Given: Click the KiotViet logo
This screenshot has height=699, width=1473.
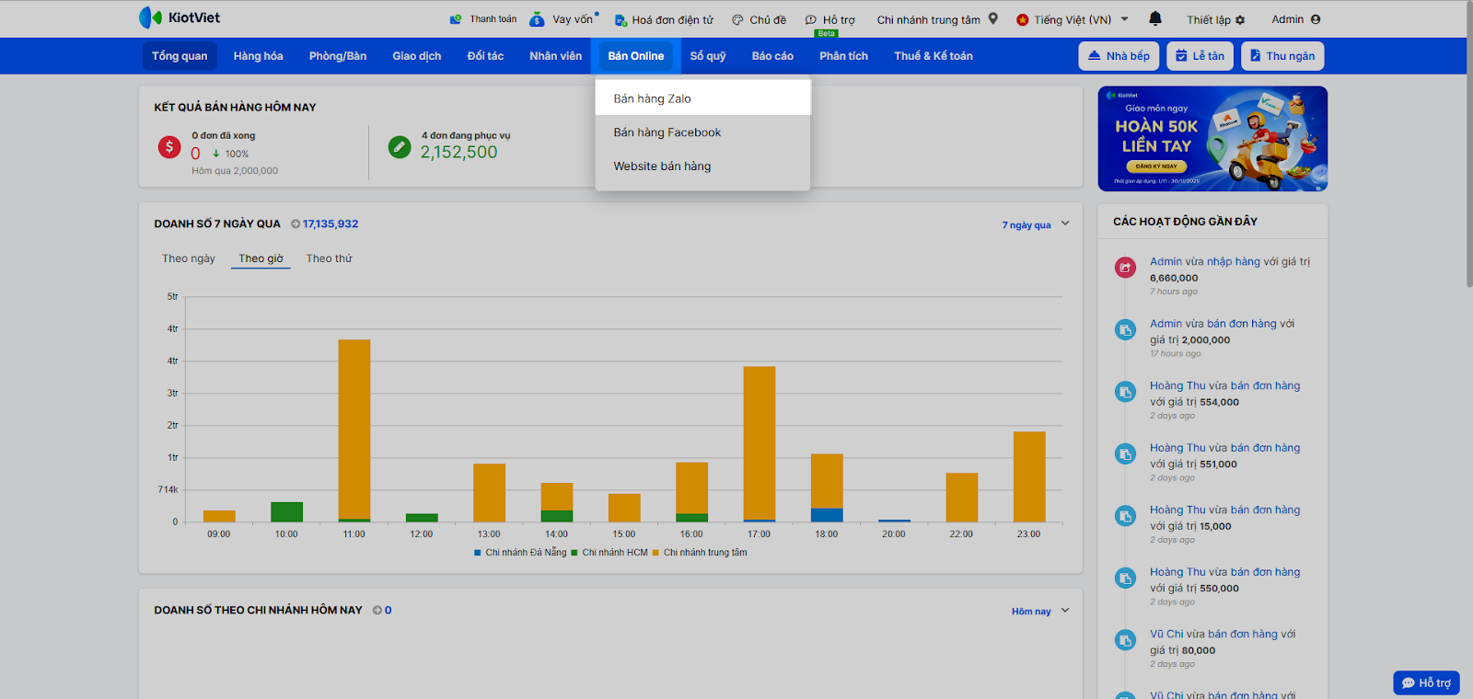Looking at the screenshot, I should [x=180, y=17].
